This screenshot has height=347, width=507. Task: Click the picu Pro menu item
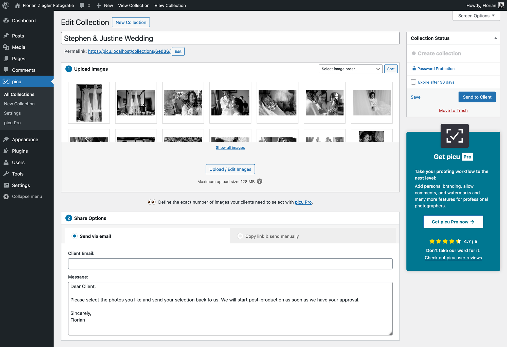(x=12, y=123)
